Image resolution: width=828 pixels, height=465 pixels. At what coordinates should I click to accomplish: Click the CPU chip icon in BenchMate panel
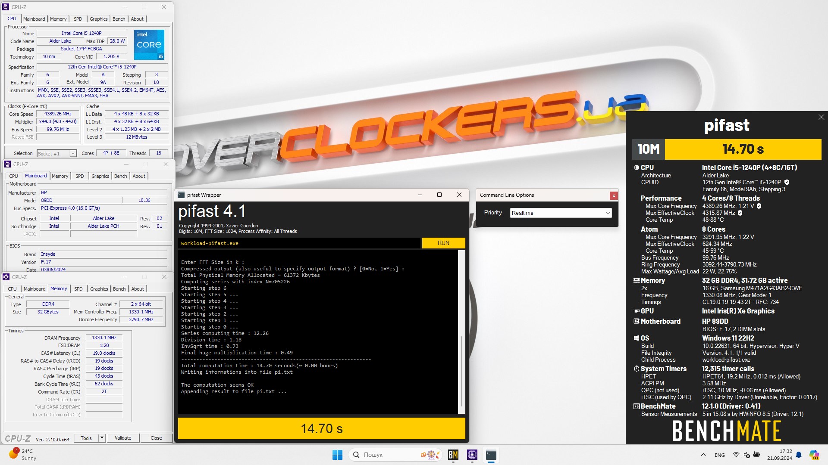(x=636, y=167)
